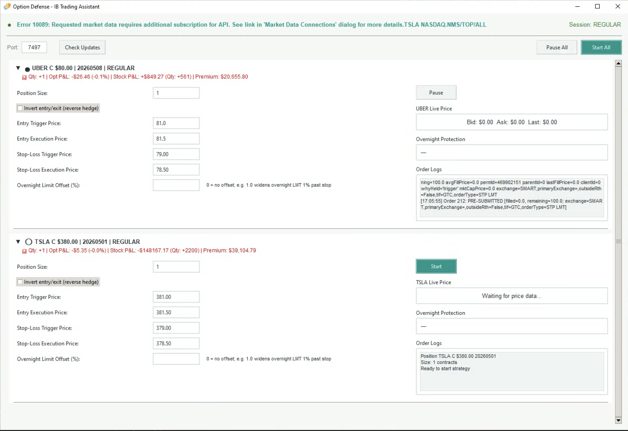Click Error 10089 message text

(x=251, y=24)
